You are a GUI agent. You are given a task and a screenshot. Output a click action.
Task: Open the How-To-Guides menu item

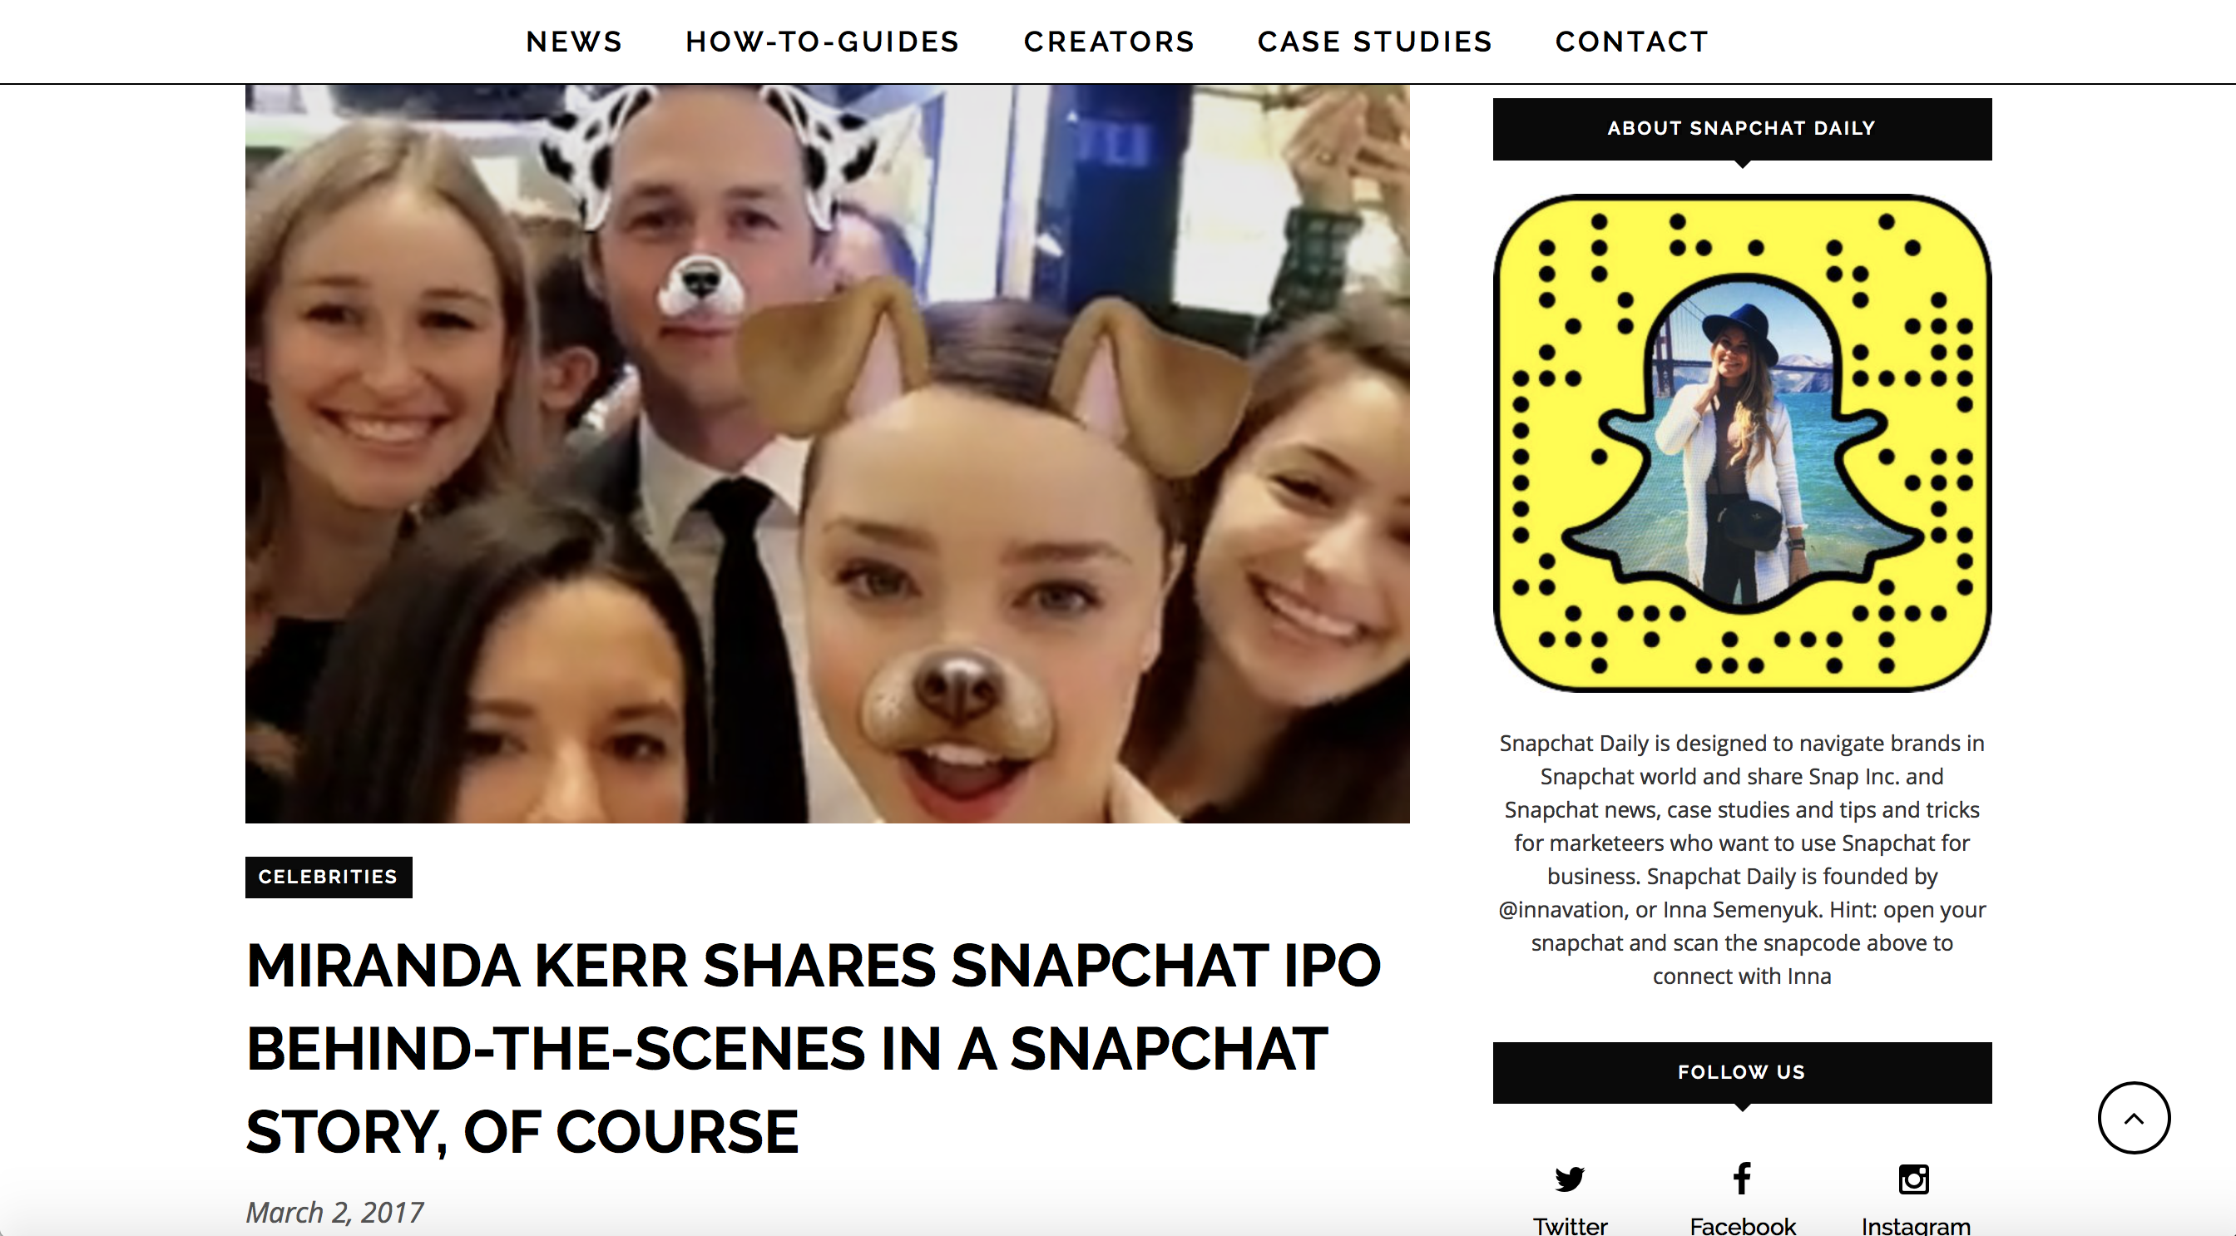(823, 42)
